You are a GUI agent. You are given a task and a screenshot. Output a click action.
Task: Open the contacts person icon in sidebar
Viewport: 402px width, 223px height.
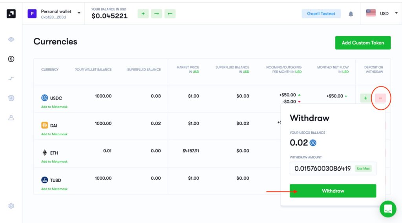(11, 118)
